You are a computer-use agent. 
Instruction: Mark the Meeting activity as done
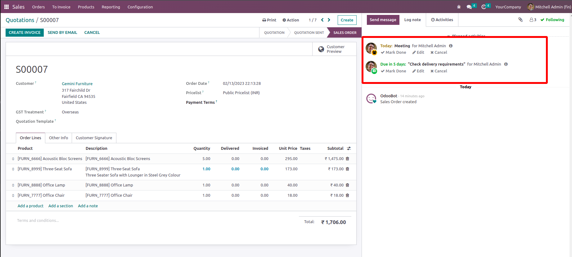tap(393, 53)
